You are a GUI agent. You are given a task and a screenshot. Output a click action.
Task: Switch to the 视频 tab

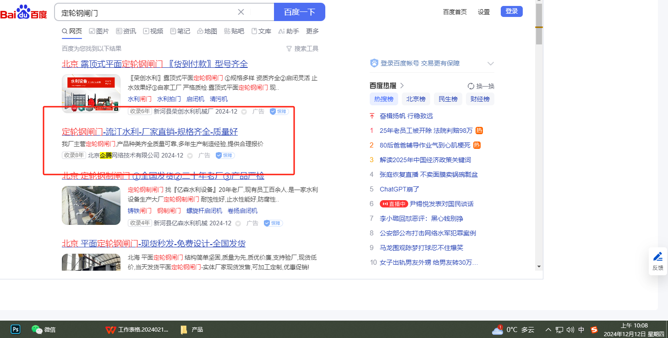(153, 31)
